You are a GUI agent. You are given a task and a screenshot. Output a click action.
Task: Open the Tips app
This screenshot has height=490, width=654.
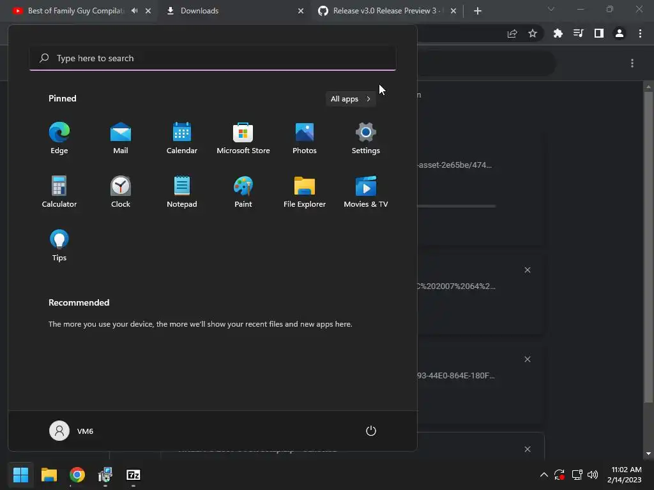pos(59,246)
